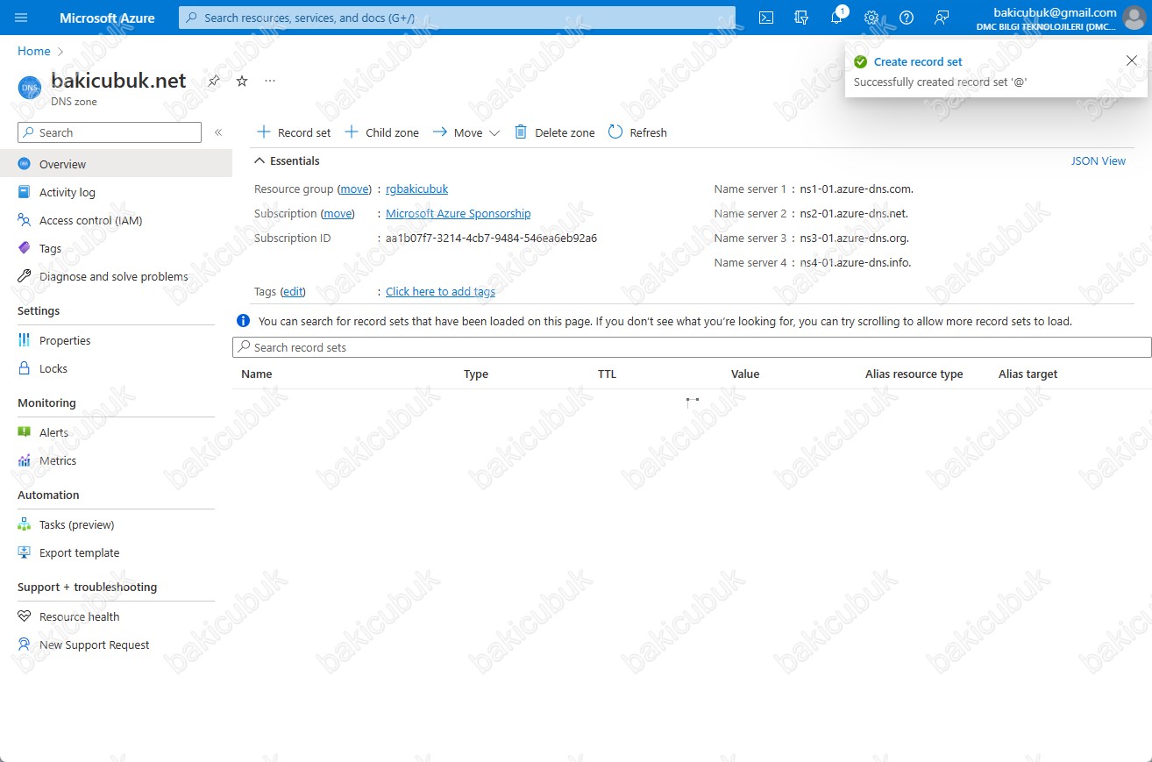Select name server ns4-01.azure-dns.info. text
Image resolution: width=1152 pixels, height=762 pixels.
pyautogui.click(x=856, y=262)
